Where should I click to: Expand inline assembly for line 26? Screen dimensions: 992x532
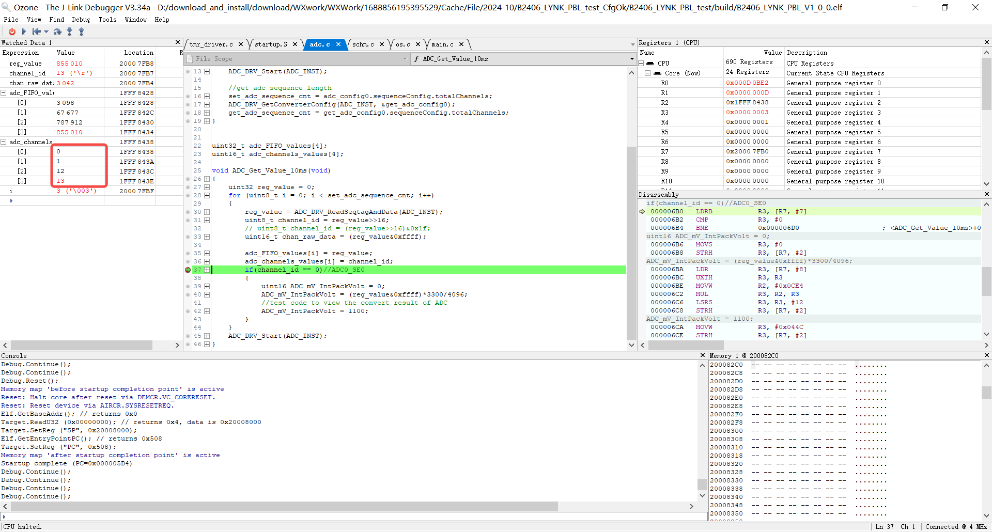click(207, 179)
